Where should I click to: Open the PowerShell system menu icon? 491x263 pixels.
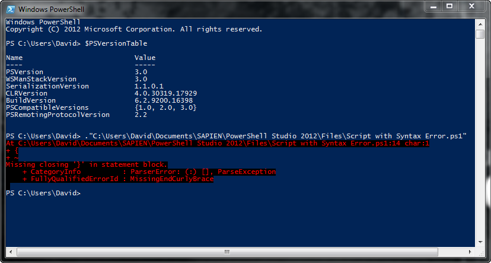click(x=10, y=9)
